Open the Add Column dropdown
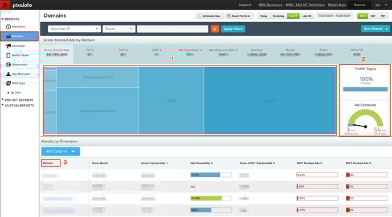The width and height of the screenshot is (392, 217). [x=60, y=152]
